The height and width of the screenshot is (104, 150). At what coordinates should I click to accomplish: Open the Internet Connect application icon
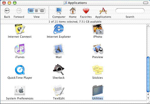tap(20, 29)
